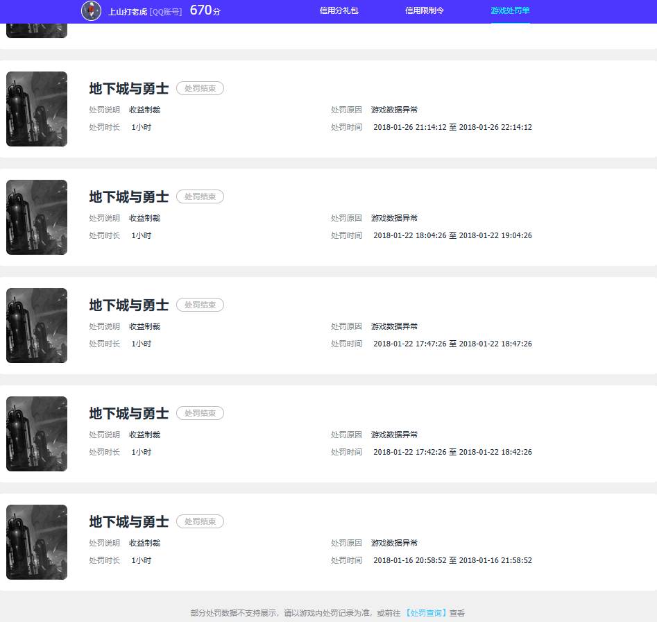This screenshot has width=657, height=622.
Task: Click the 地下城与勇士 title of the 2018-01-26 record
Action: tap(129, 89)
